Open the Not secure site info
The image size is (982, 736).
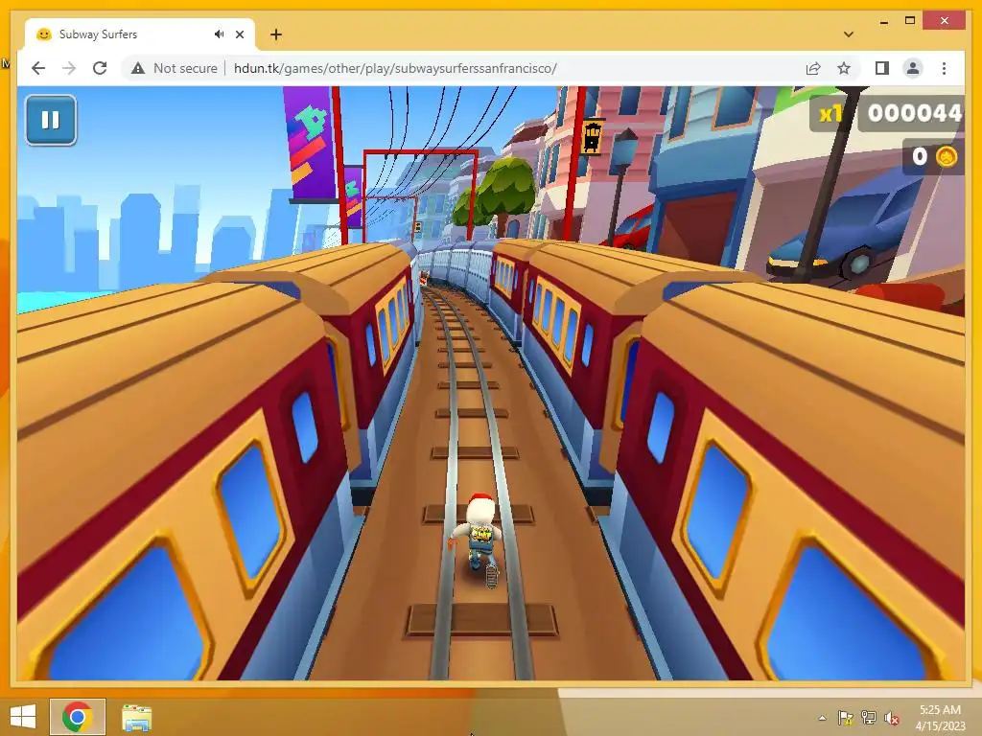(x=175, y=68)
